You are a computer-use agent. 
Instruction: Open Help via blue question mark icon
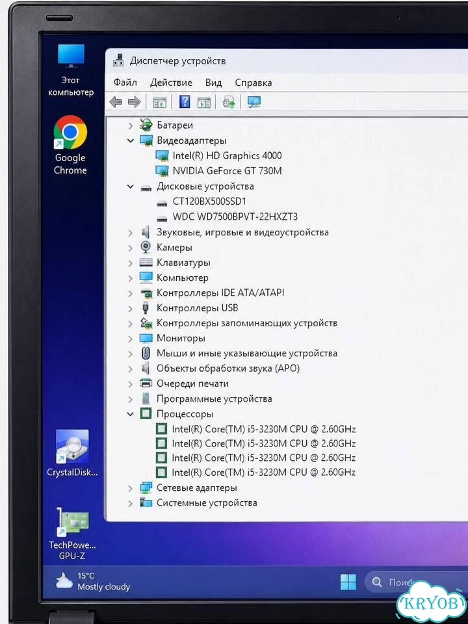click(x=185, y=102)
